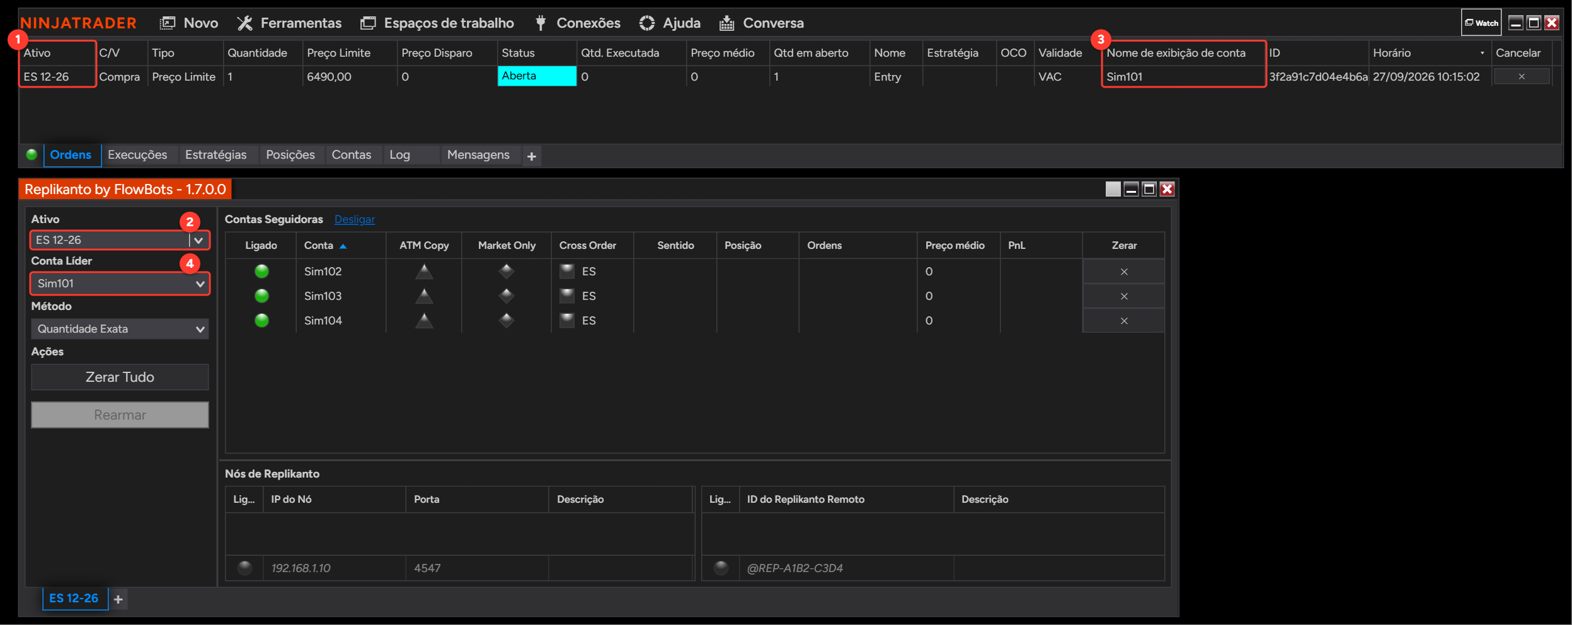Check the Cross Order box for Sim102
Viewport: 1572px width, 625px height.
click(x=567, y=271)
